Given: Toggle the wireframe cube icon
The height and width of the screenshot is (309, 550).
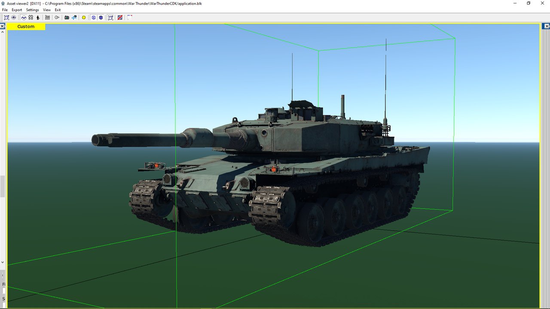Looking at the screenshot, I should click(x=93, y=18).
